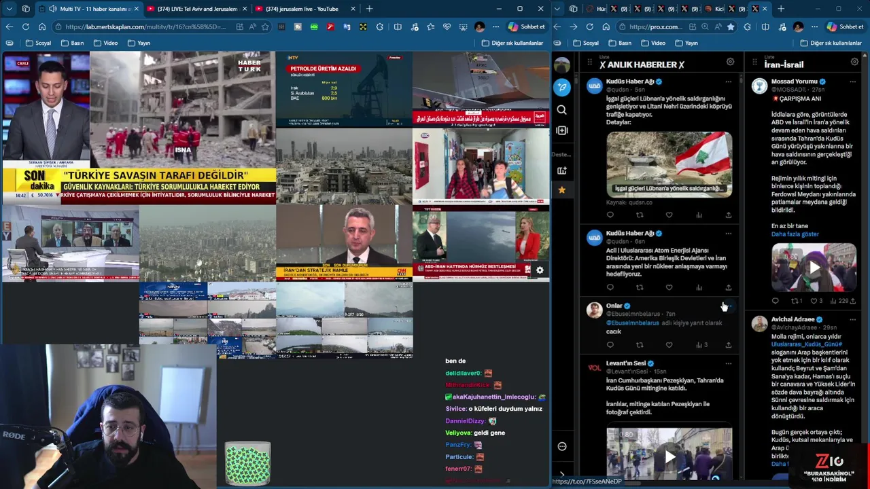Click the profile avatar in X Pro sidebar
870x489 pixels.
(561, 65)
